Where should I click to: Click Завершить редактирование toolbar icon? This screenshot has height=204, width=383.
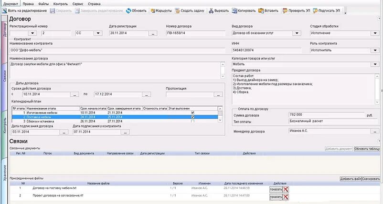coord(77,10)
